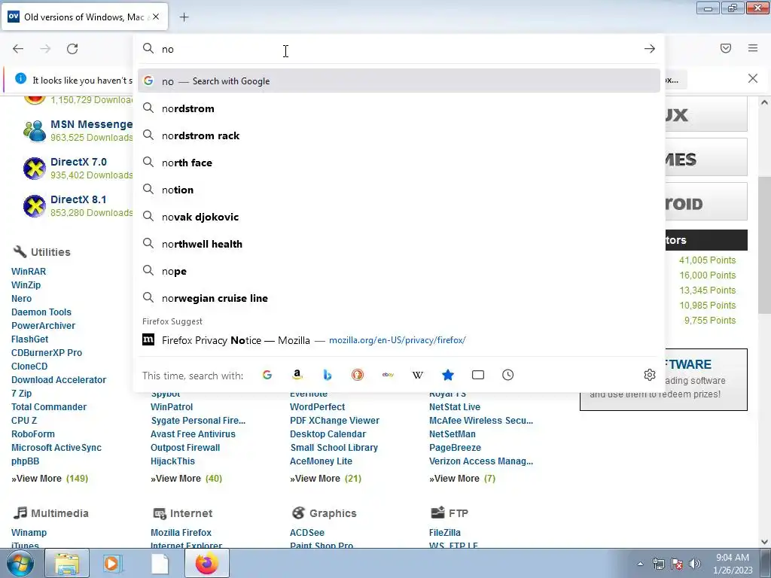771x578 pixels.
Task: Click the MSN Messenger icon
Action: 35,131
